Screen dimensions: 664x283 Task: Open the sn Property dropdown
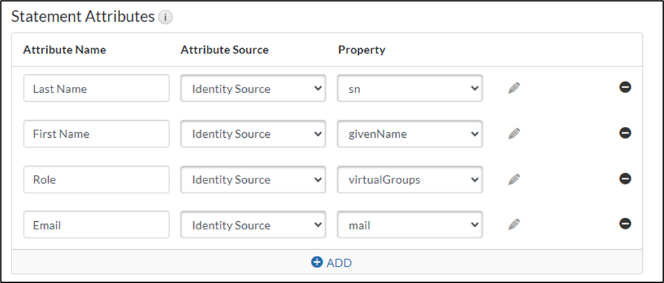[410, 88]
